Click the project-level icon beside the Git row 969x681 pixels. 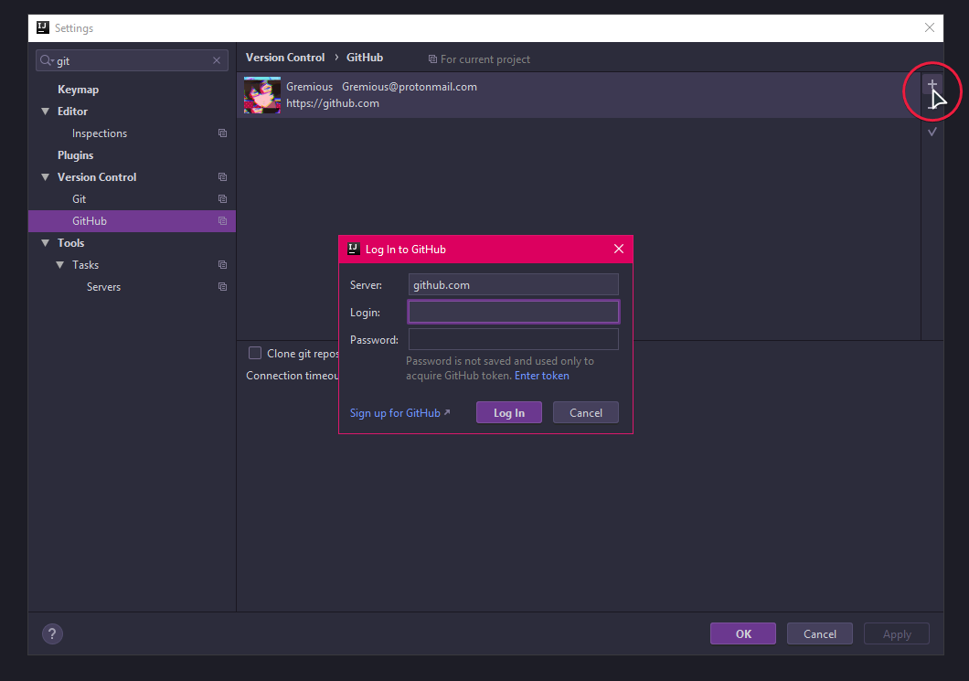tap(222, 199)
